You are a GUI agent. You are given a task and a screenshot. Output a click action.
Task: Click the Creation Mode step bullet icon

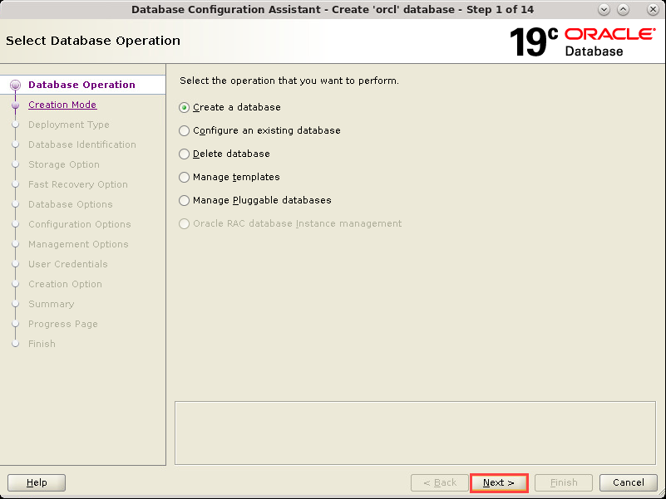click(15, 105)
